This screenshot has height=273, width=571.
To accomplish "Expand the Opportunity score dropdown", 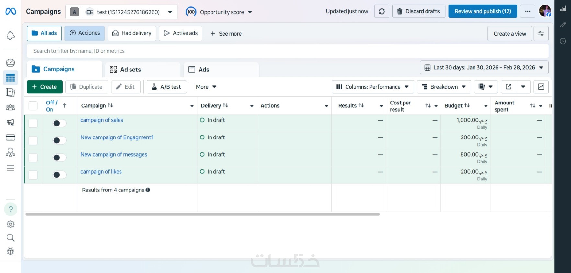I will (219, 12).
